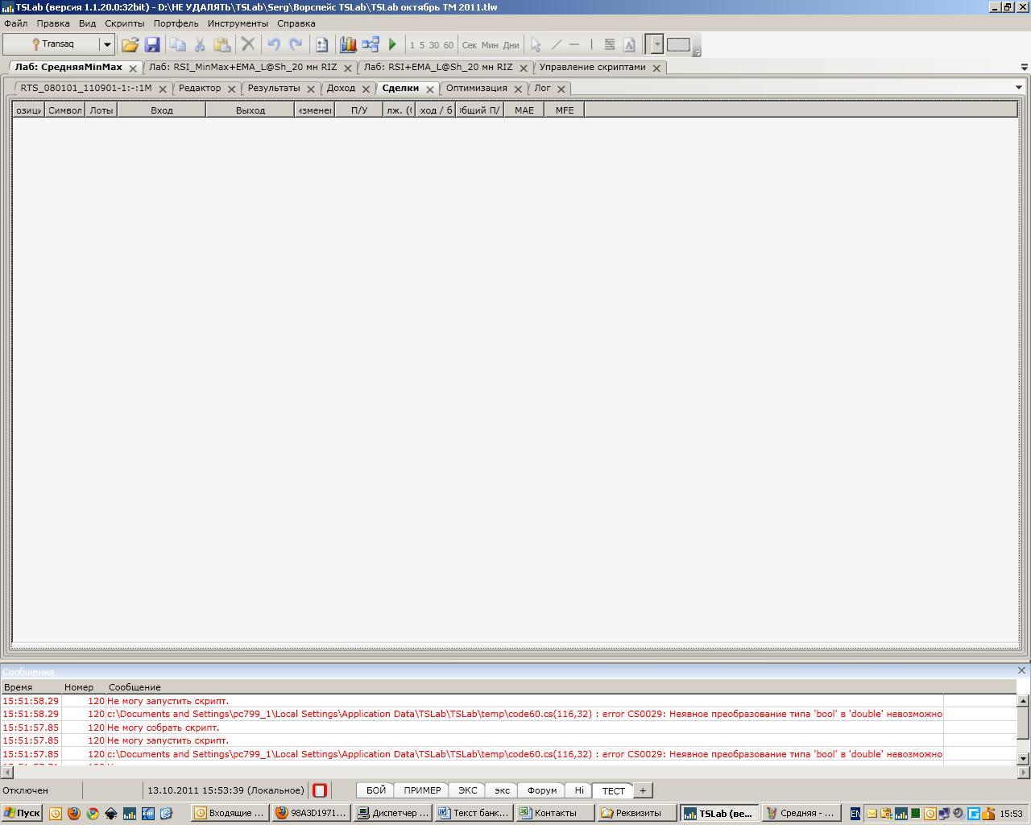Viewport: 1031px width, 825px height.
Task: Close the Лог tab
Action: [561, 89]
